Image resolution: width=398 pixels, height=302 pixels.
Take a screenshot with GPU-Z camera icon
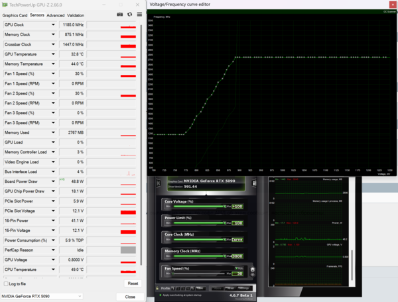(119, 15)
